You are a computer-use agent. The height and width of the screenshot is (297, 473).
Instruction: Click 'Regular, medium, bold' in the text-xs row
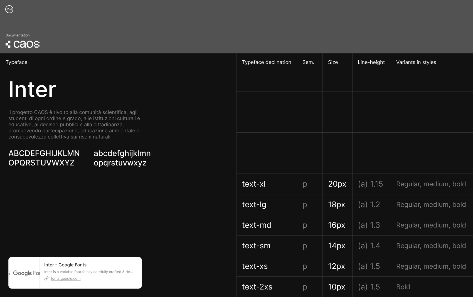click(x=431, y=266)
